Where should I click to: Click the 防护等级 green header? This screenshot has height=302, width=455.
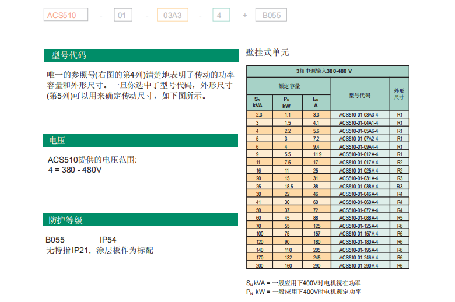click(141, 220)
